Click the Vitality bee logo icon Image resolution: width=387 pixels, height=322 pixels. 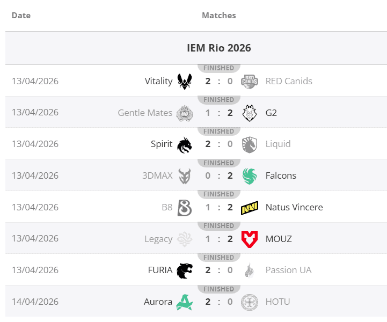click(x=185, y=82)
